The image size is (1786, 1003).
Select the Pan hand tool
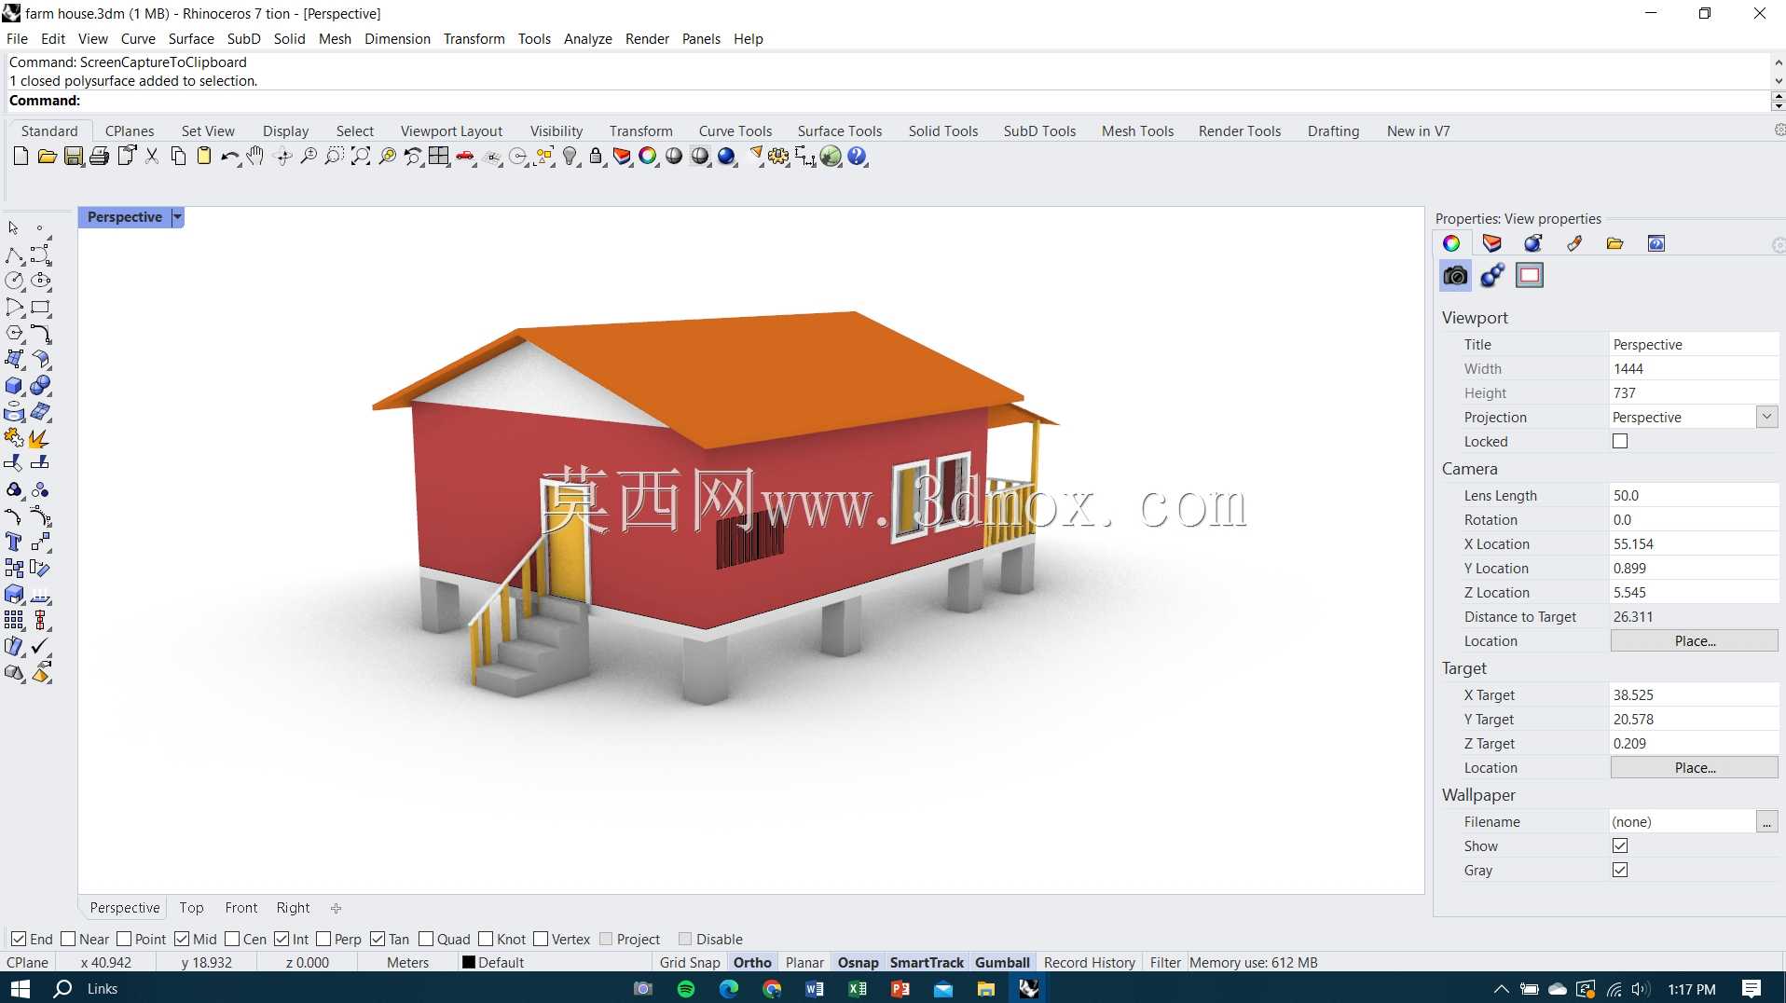[255, 157]
